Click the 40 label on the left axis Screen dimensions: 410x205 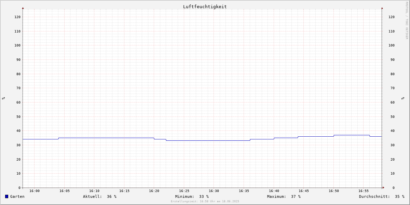coord(18,131)
